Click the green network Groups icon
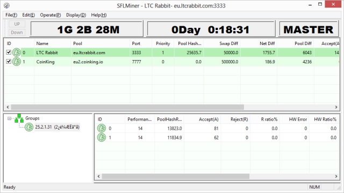This screenshot has width=344, height=193. (x=19, y=118)
